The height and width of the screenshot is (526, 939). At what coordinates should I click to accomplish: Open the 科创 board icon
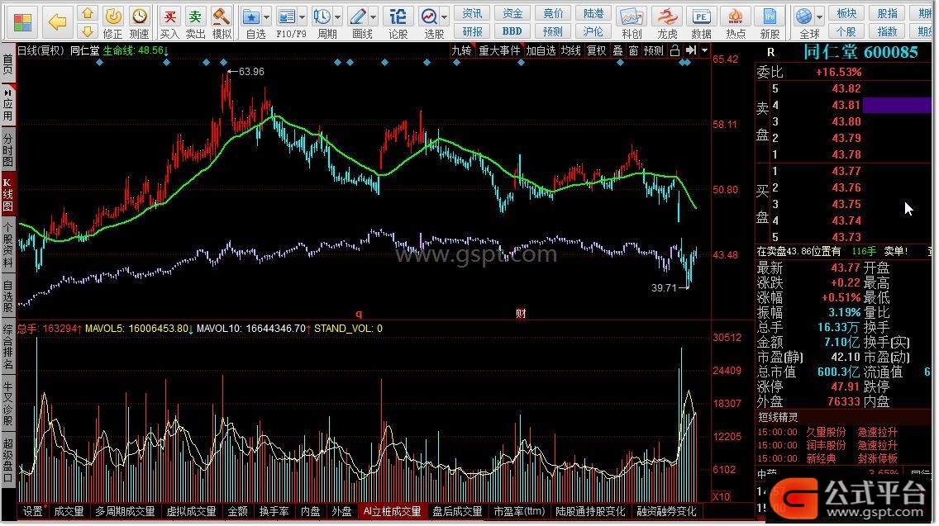[632, 23]
